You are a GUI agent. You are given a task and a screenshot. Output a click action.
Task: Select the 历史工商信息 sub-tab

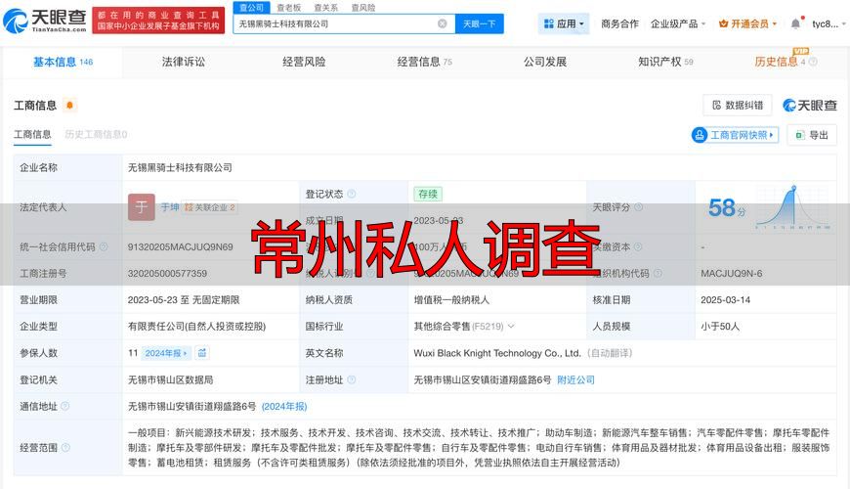click(96, 135)
